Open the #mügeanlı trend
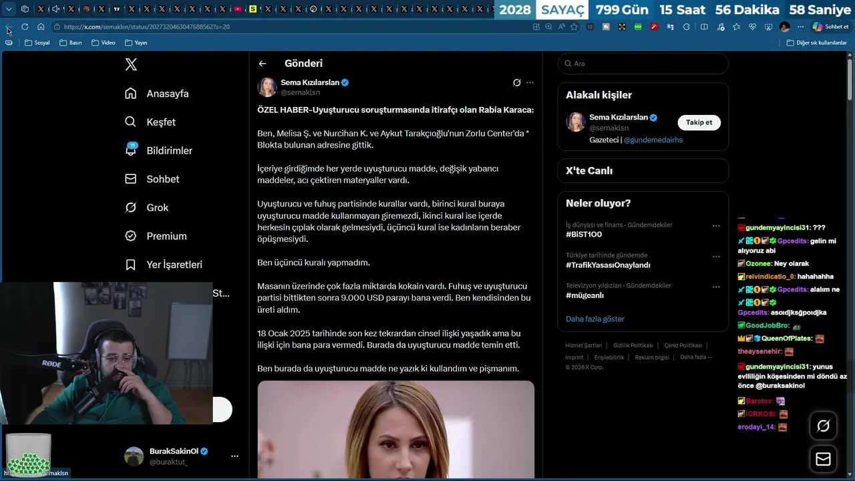The image size is (855, 481). (584, 295)
